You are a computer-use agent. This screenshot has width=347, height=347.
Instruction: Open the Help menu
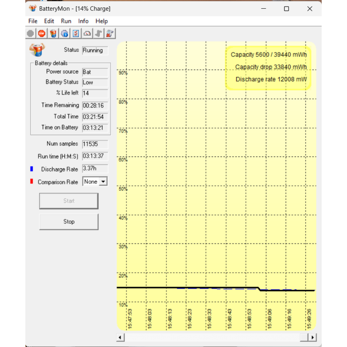tap(102, 21)
